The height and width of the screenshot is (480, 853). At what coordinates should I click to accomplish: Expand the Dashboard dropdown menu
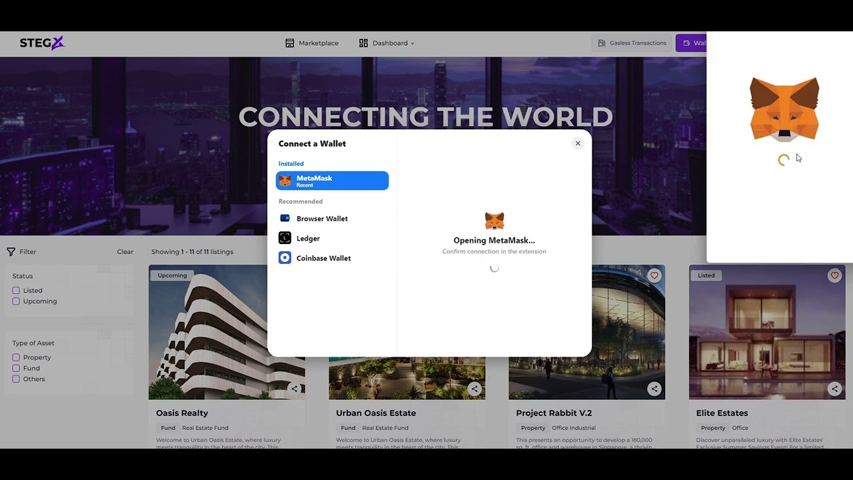[387, 43]
